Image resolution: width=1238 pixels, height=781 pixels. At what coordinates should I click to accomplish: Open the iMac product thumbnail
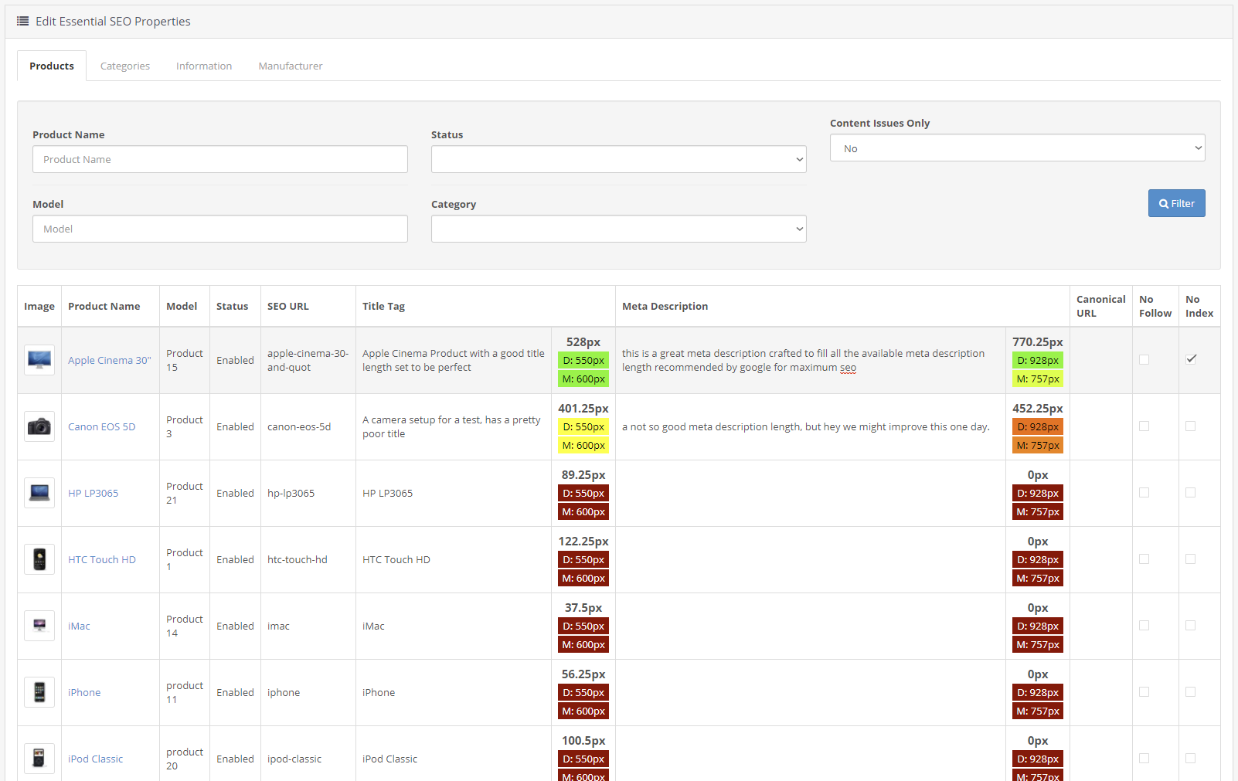(x=39, y=626)
